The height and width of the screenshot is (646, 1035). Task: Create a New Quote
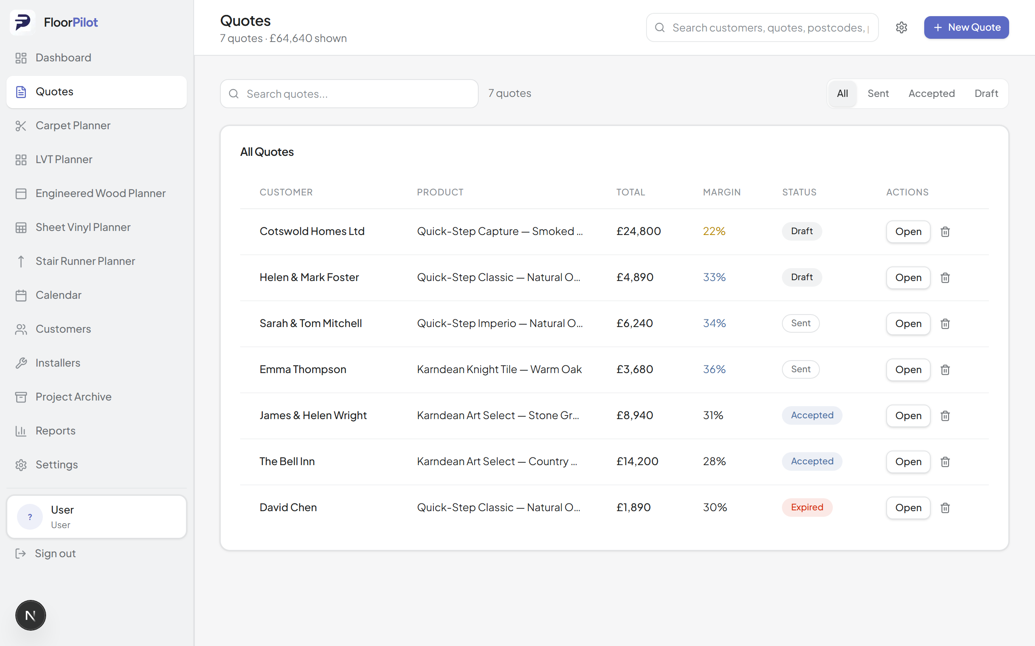pyautogui.click(x=966, y=27)
